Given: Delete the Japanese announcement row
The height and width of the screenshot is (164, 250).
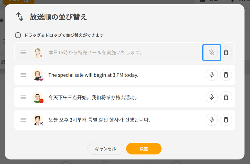Looking at the screenshot, I should point(226,53).
